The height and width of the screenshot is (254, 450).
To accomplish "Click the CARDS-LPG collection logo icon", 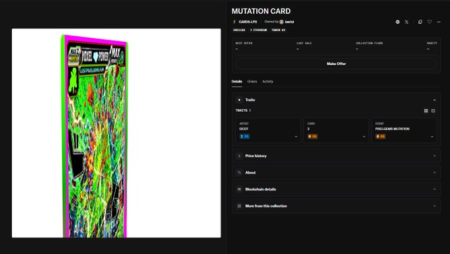I will pos(234,22).
